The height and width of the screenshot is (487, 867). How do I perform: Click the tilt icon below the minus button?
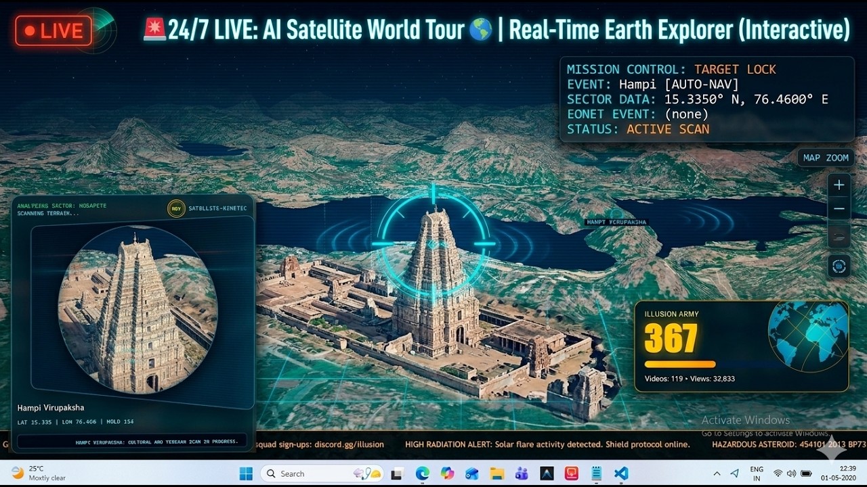839,237
